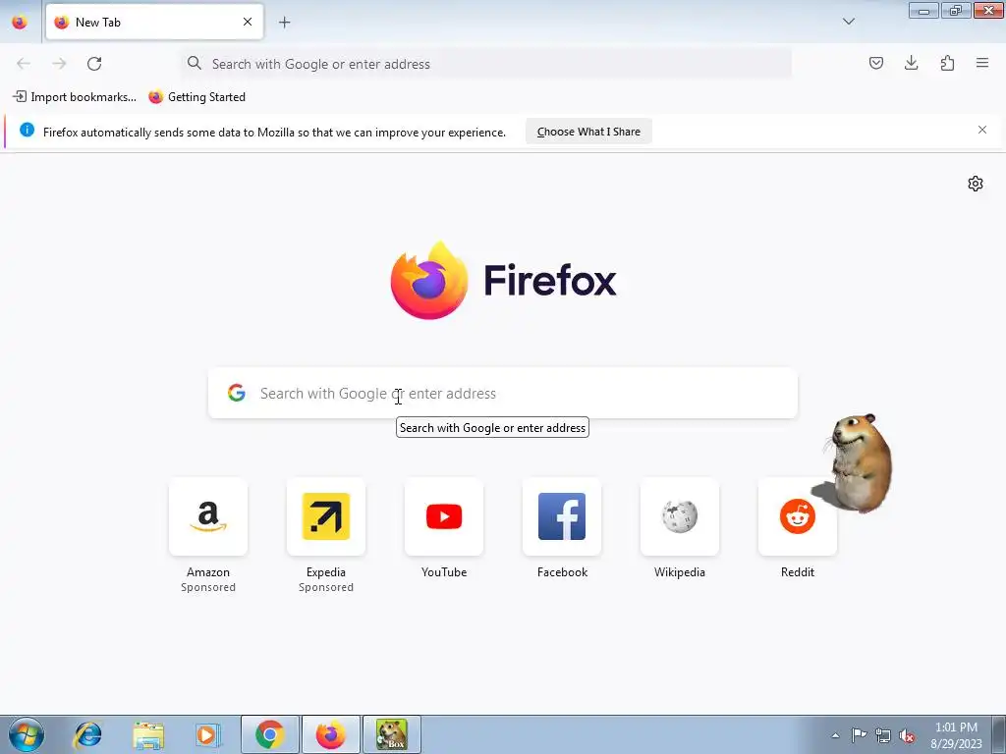Open the hamburger application menu
The height and width of the screenshot is (754, 1006).
click(982, 63)
